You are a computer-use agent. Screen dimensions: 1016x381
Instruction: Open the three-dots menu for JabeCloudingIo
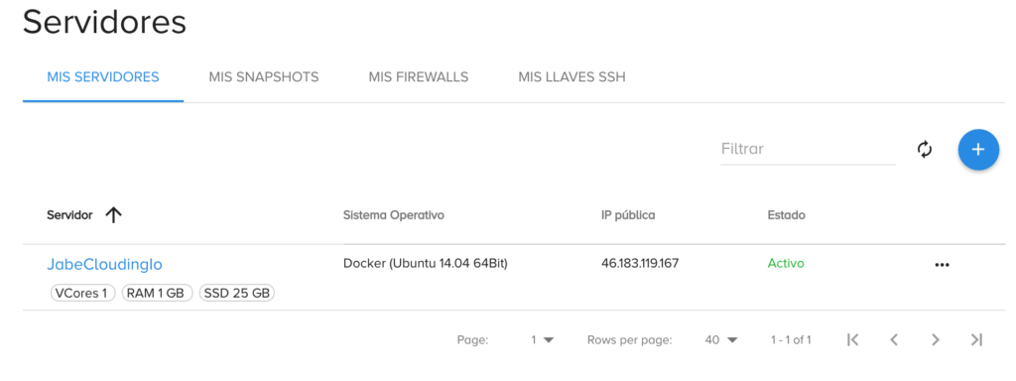[942, 264]
